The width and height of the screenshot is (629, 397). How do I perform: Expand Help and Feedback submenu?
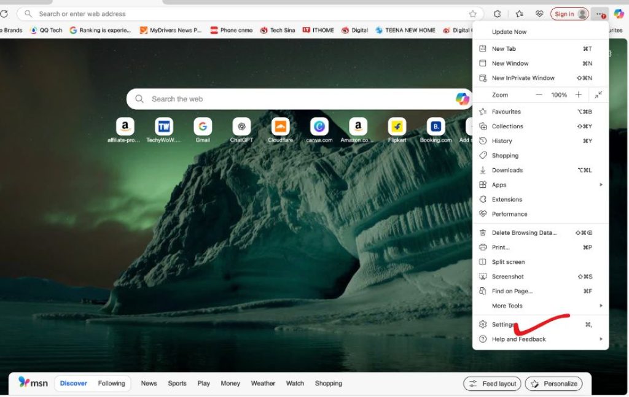click(541, 339)
